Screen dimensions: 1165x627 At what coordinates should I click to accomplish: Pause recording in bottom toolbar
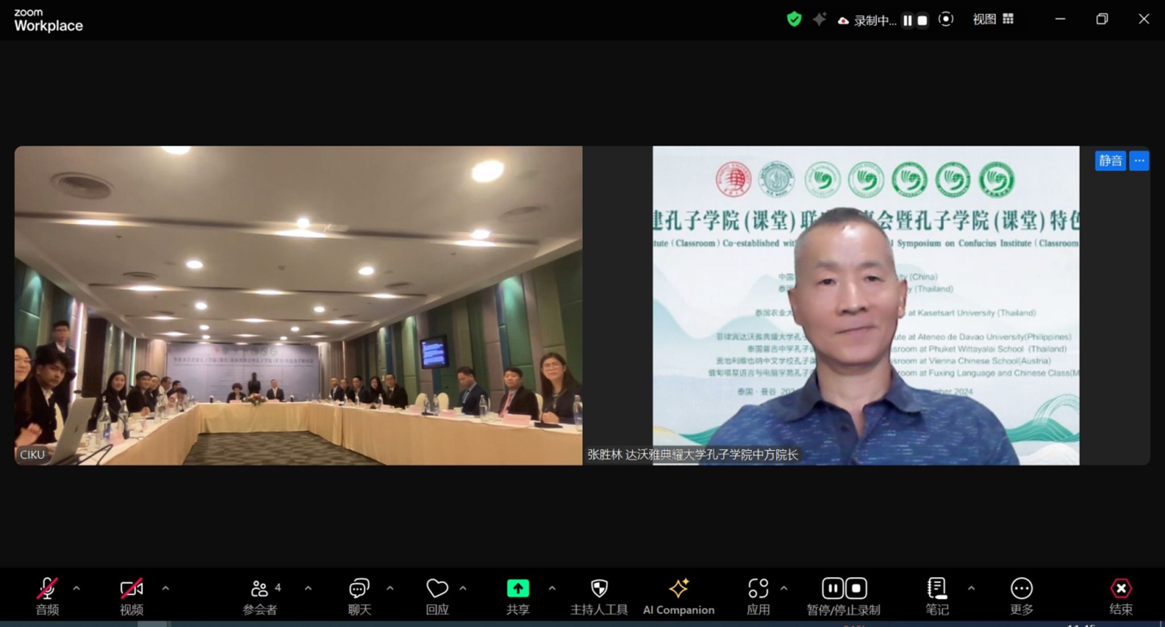click(832, 588)
